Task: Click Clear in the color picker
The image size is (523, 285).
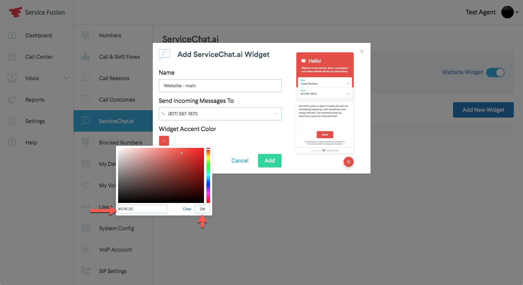Action: click(187, 209)
